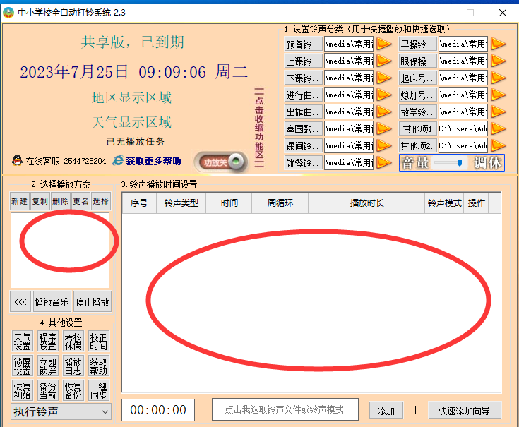519x427 pixels.
Task: Click the 播放音乐 button
Action: (x=52, y=301)
